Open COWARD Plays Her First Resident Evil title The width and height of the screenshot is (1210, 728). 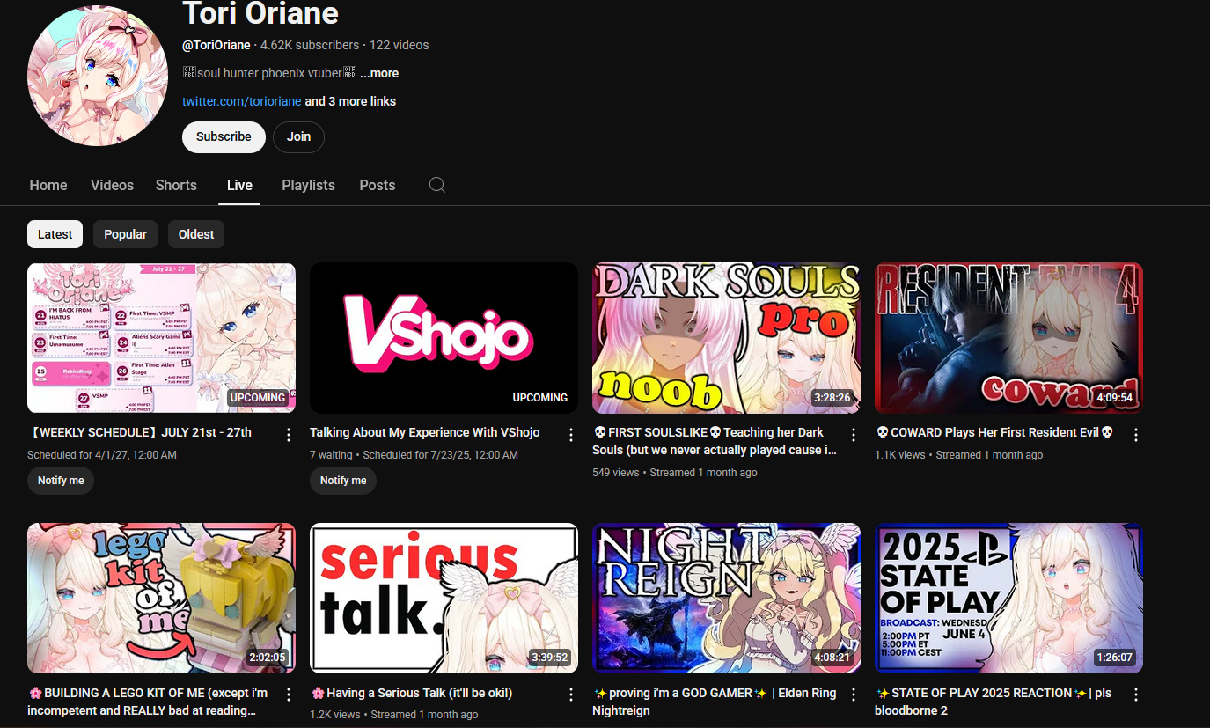click(994, 432)
